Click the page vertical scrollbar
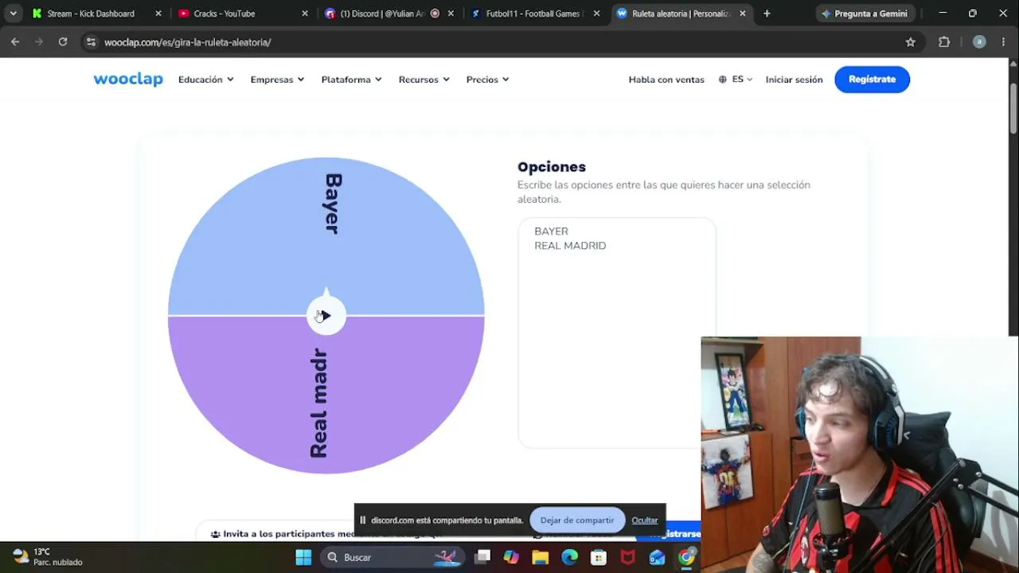This screenshot has height=573, width=1019. 1013,107
